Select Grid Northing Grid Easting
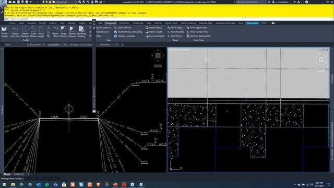Viewport: 334px width, 188px height. pos(128,32)
